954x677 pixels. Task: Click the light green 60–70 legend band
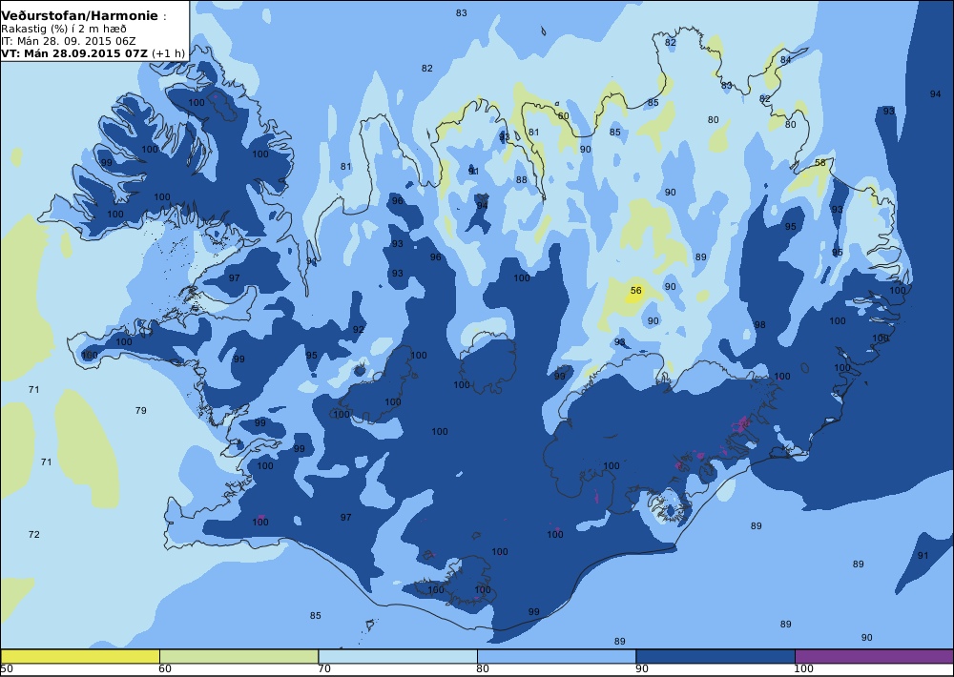coord(238,656)
